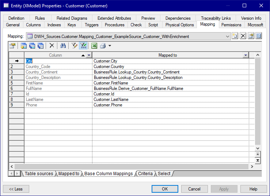
Task: Switch to the Indexes tab
Action: click(54, 25)
